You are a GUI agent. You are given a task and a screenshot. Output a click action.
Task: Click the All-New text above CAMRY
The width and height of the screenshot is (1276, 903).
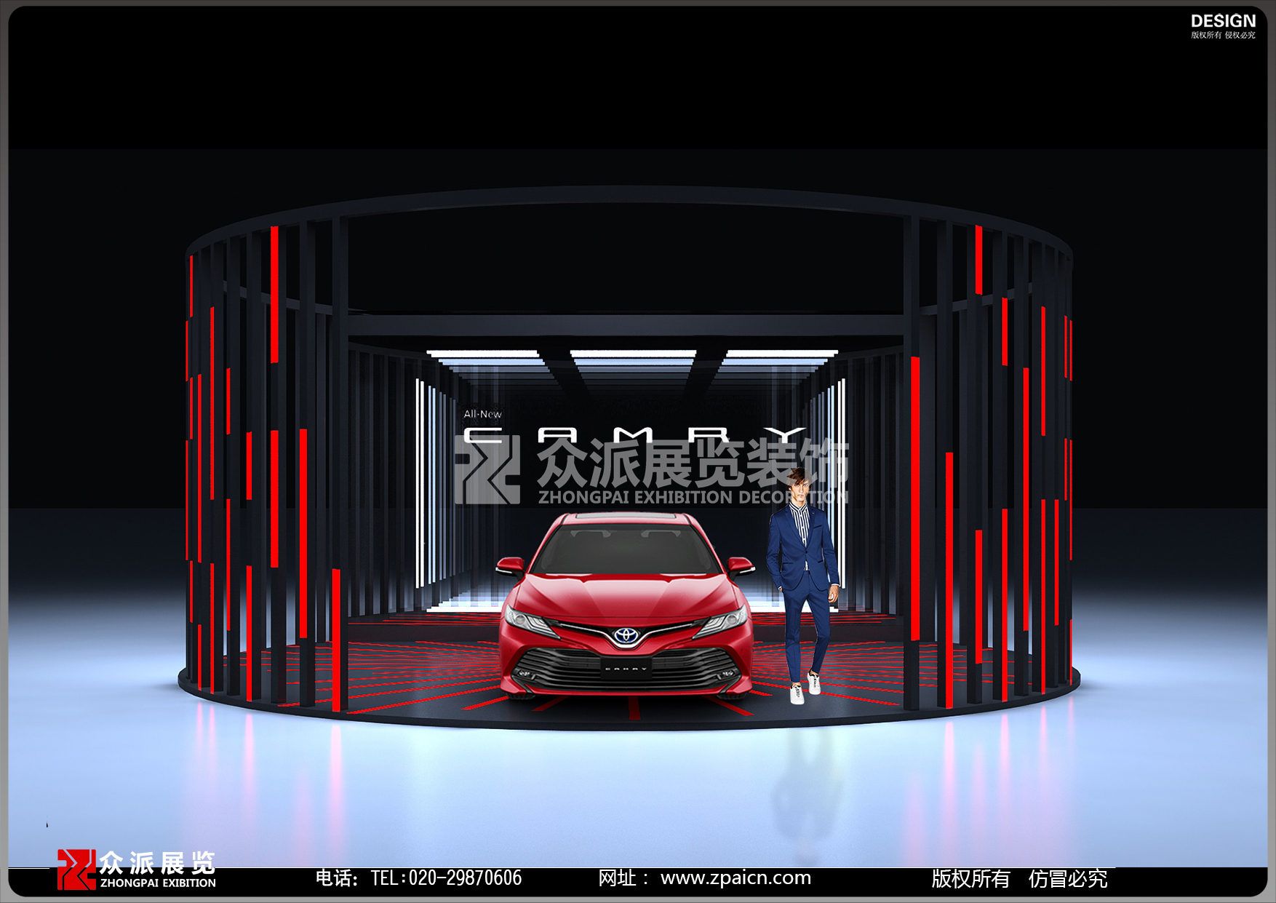(x=482, y=414)
